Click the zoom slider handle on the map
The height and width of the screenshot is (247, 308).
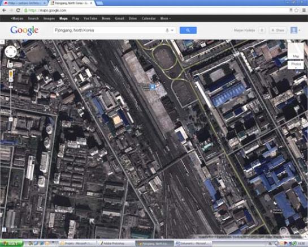pyautogui.click(x=11, y=87)
